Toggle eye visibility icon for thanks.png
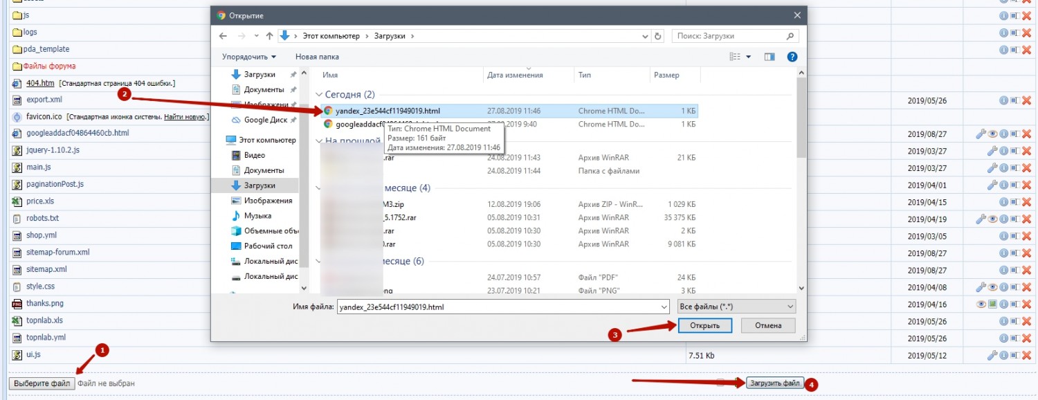Viewport: 1038px width, 400px height. (981, 304)
